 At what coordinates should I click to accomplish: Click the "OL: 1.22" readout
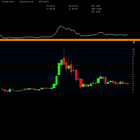click(x=96, y=11)
